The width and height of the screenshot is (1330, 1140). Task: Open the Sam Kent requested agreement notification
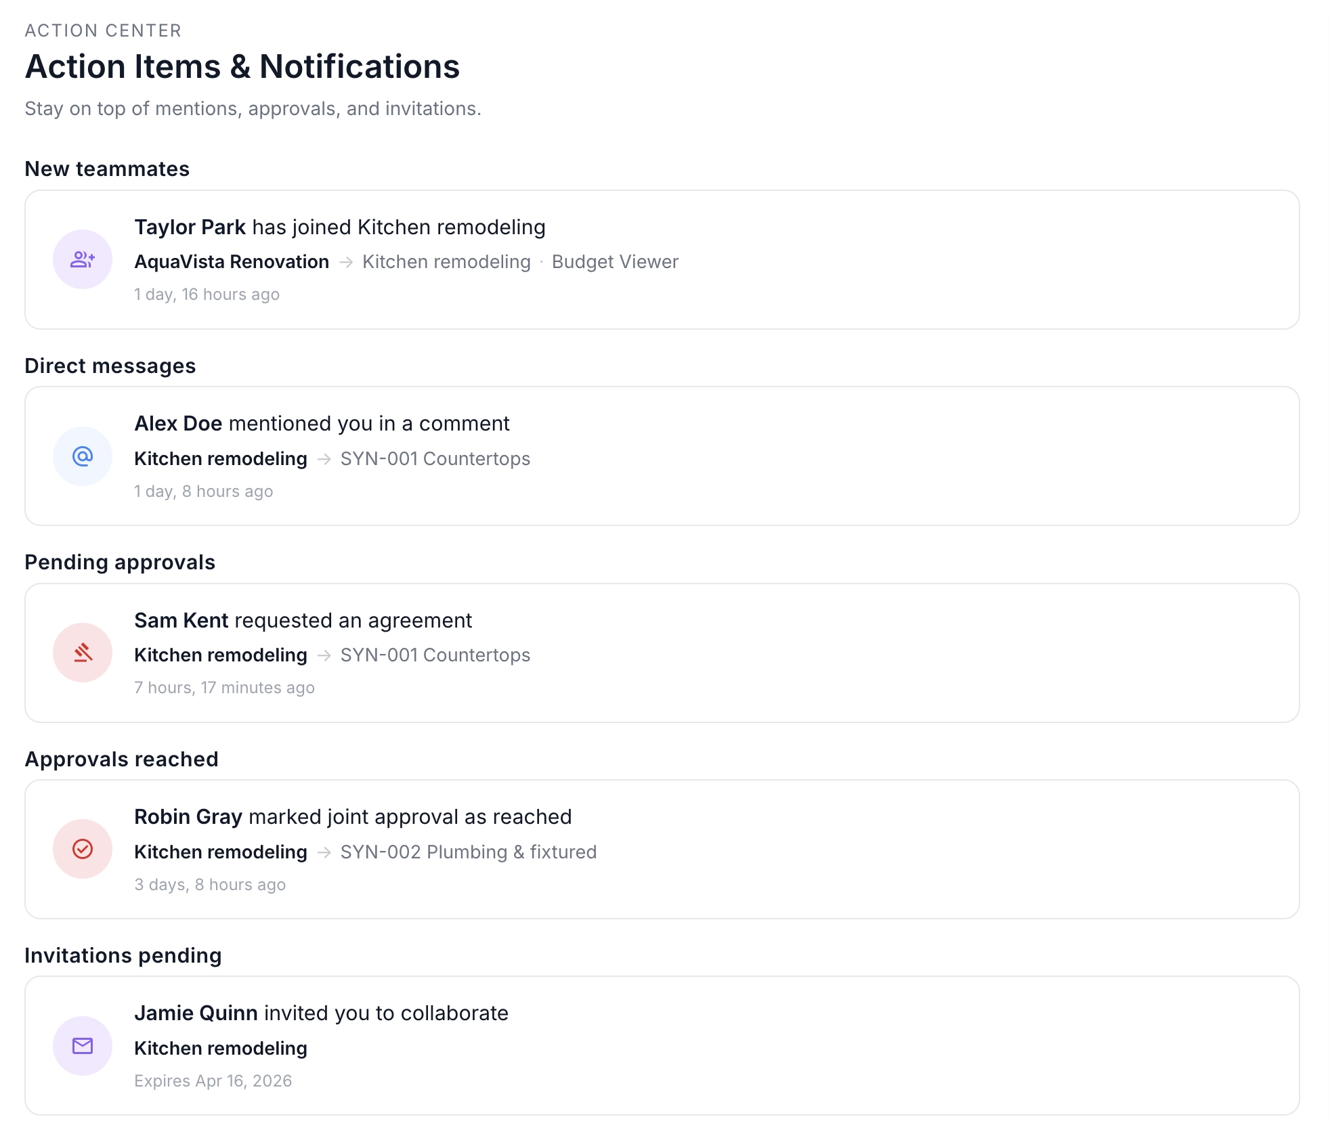pyautogui.click(x=662, y=653)
